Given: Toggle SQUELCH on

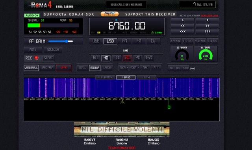Looking at the screenshot, I should (53, 50).
